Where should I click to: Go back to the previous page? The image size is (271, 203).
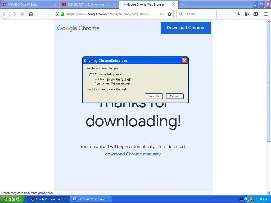tap(5, 14)
